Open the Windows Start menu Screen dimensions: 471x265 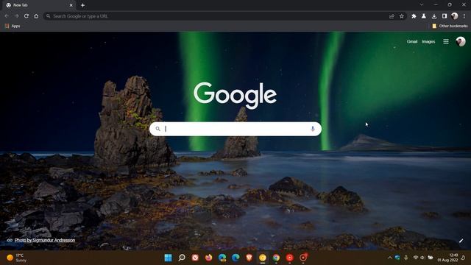point(169,258)
